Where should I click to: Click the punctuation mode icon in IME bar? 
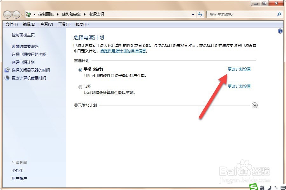pos(276,188)
